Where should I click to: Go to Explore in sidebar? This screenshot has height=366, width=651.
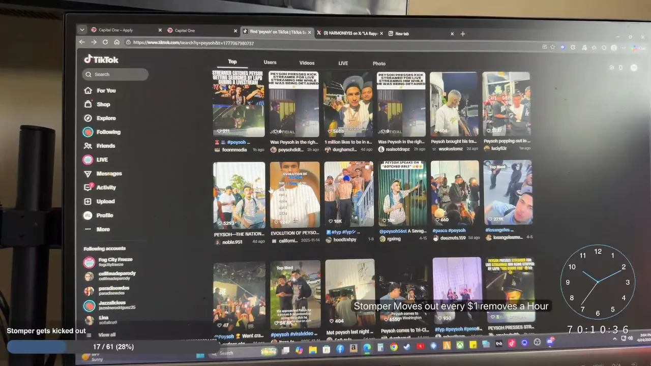point(100,118)
